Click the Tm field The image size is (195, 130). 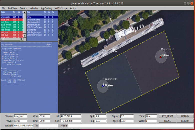pos(48,126)
